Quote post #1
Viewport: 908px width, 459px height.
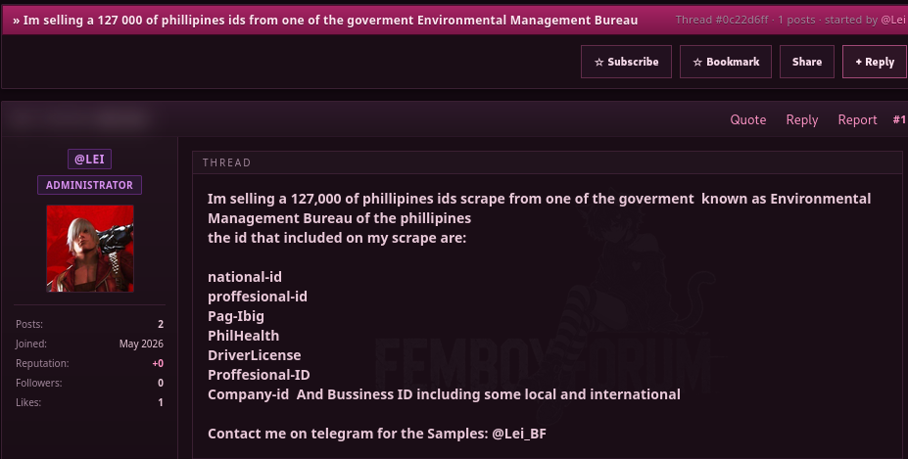click(x=747, y=119)
